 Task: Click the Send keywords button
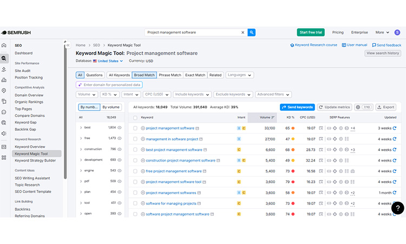tap(297, 107)
